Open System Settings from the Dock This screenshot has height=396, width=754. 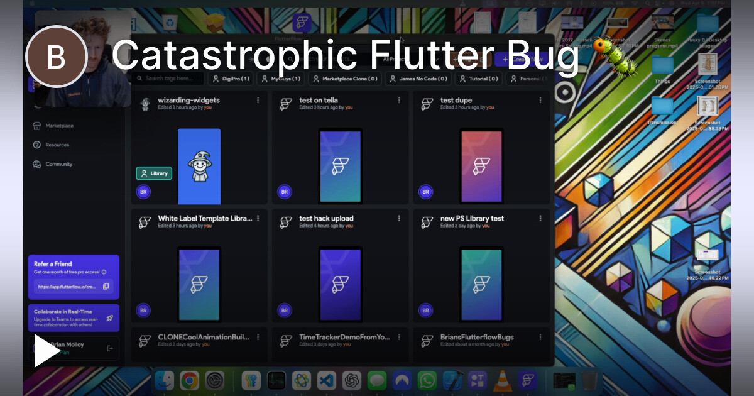tap(215, 380)
